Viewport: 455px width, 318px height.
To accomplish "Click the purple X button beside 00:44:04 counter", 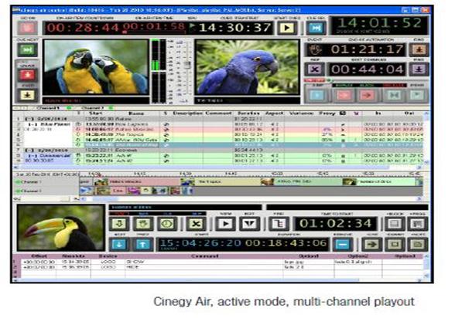I will (x=315, y=69).
